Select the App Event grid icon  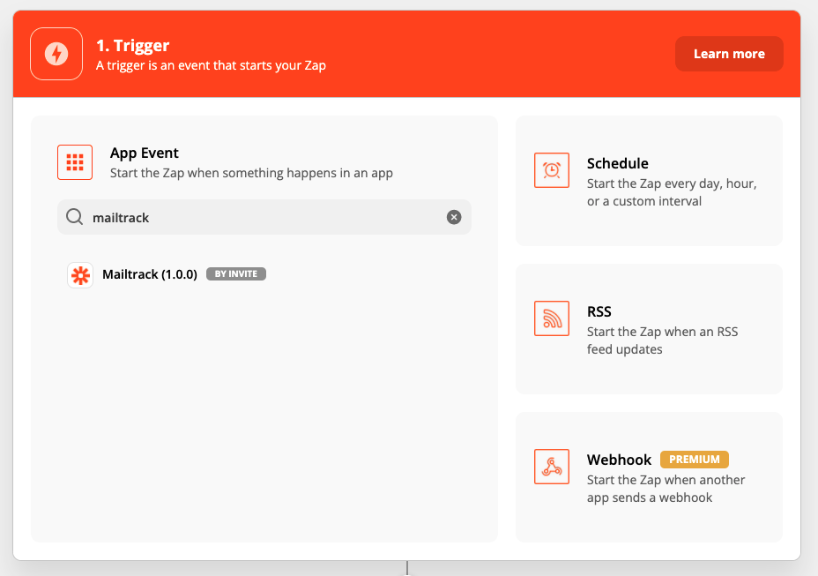(75, 161)
